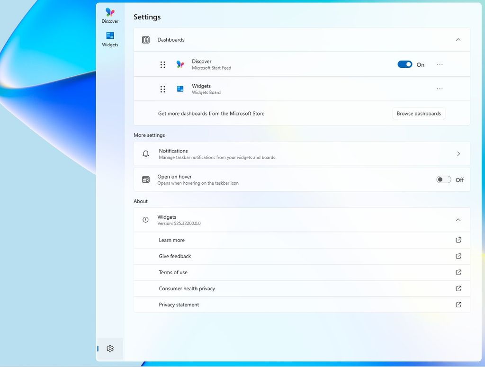Collapse the Dashboards section
This screenshot has width=485, height=367.
tap(458, 40)
